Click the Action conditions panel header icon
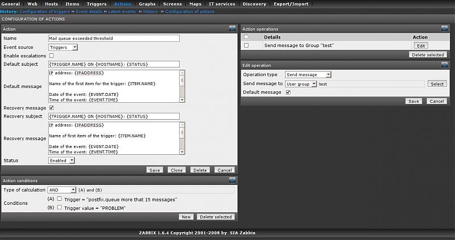 [232, 180]
